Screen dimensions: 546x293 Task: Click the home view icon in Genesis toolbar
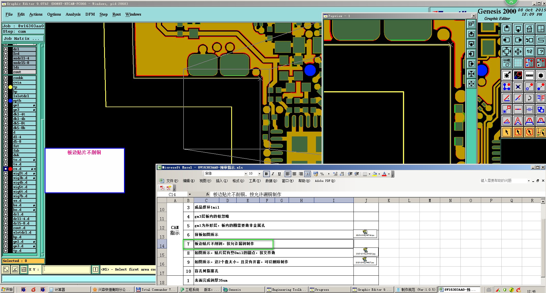click(529, 29)
